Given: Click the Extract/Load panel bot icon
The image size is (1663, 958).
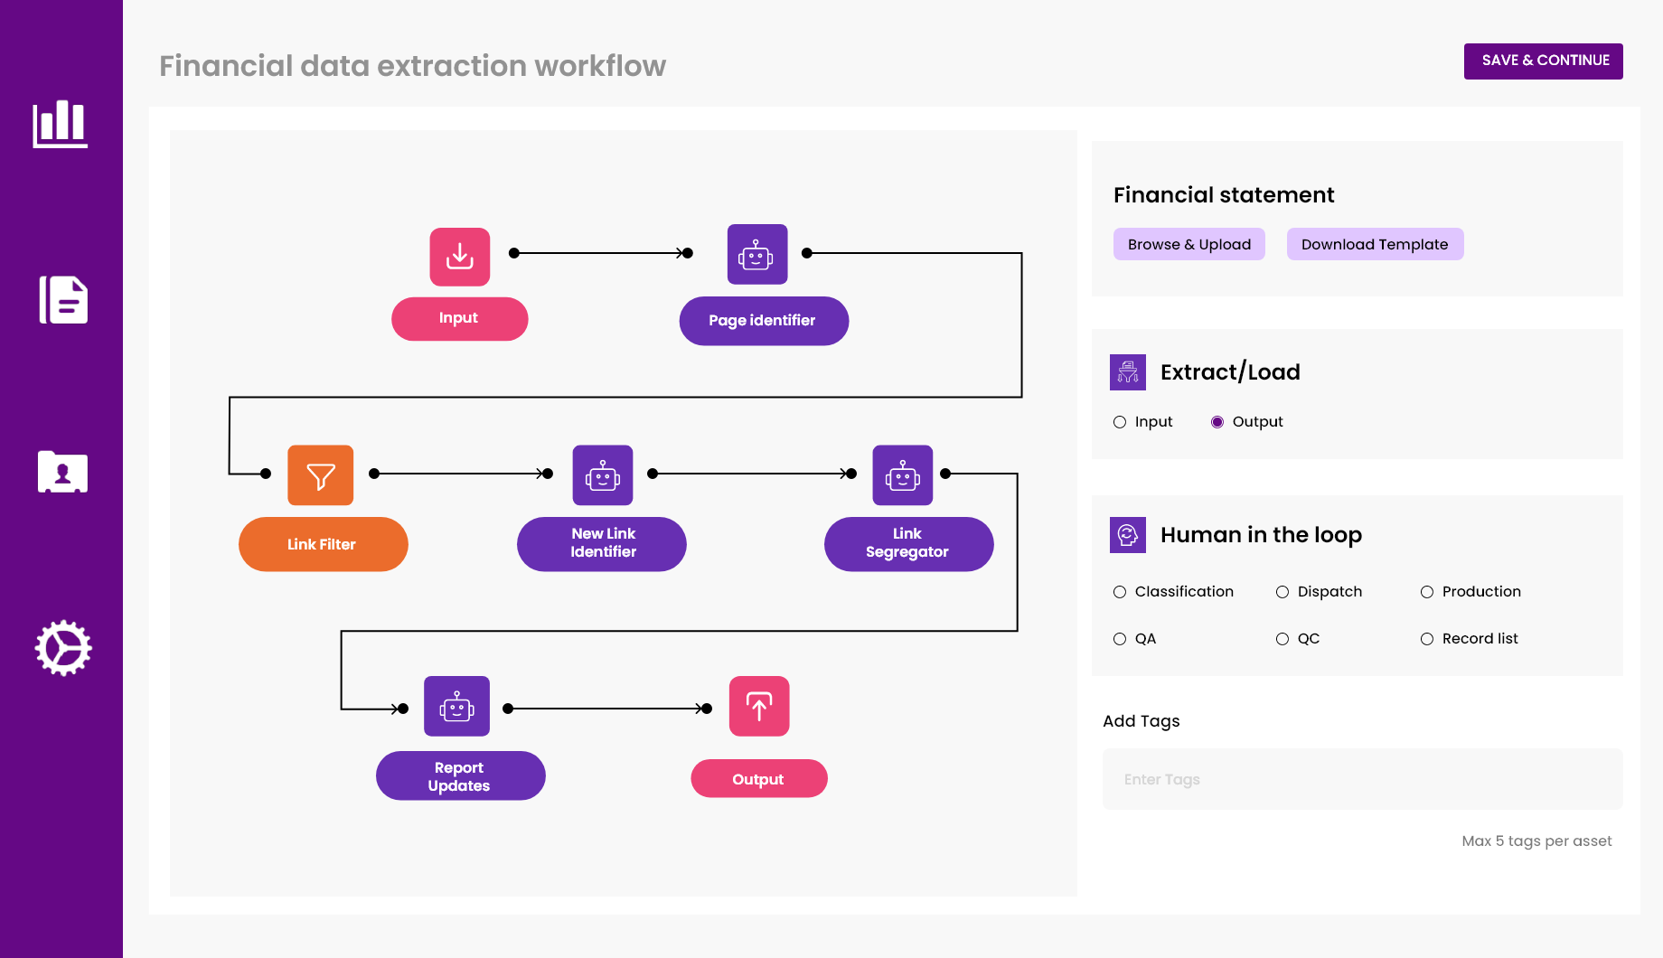Looking at the screenshot, I should click(x=1127, y=371).
